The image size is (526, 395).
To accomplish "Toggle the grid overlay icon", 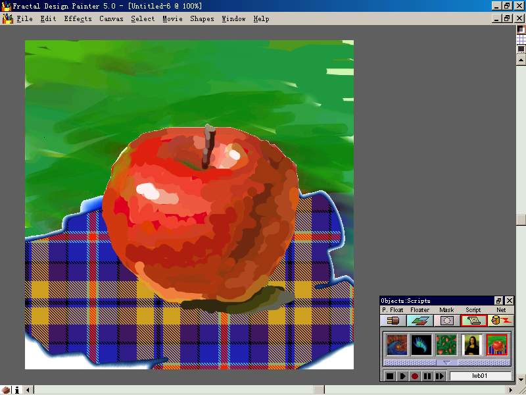I will click(521, 39).
